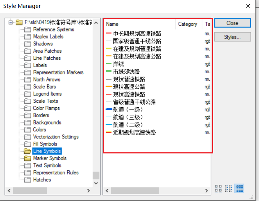Open Representation Markers folder
259x201 pixels.
(58, 72)
